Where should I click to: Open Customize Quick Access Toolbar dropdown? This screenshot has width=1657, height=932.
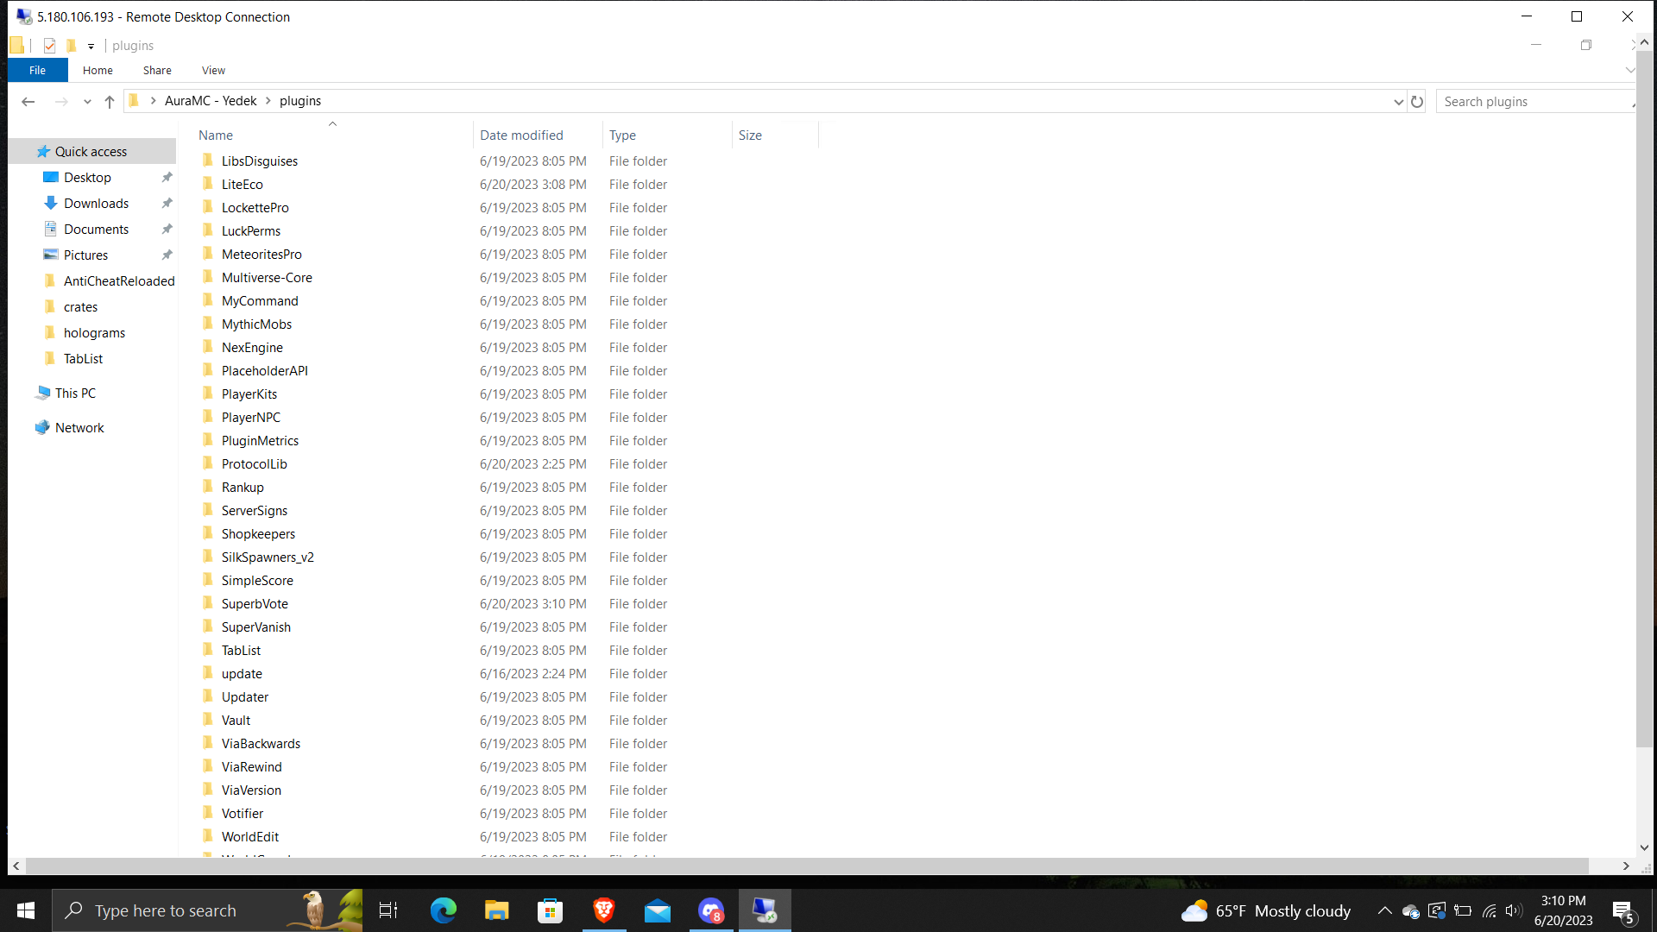click(91, 47)
